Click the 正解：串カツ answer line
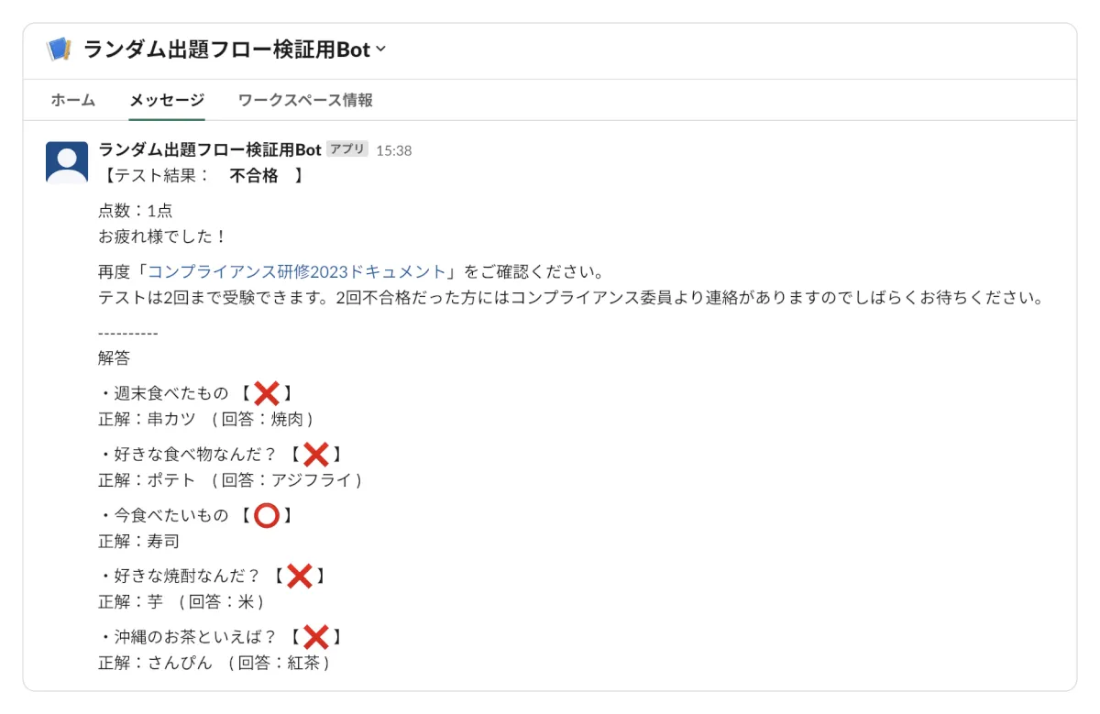1100x714 pixels. click(x=147, y=419)
